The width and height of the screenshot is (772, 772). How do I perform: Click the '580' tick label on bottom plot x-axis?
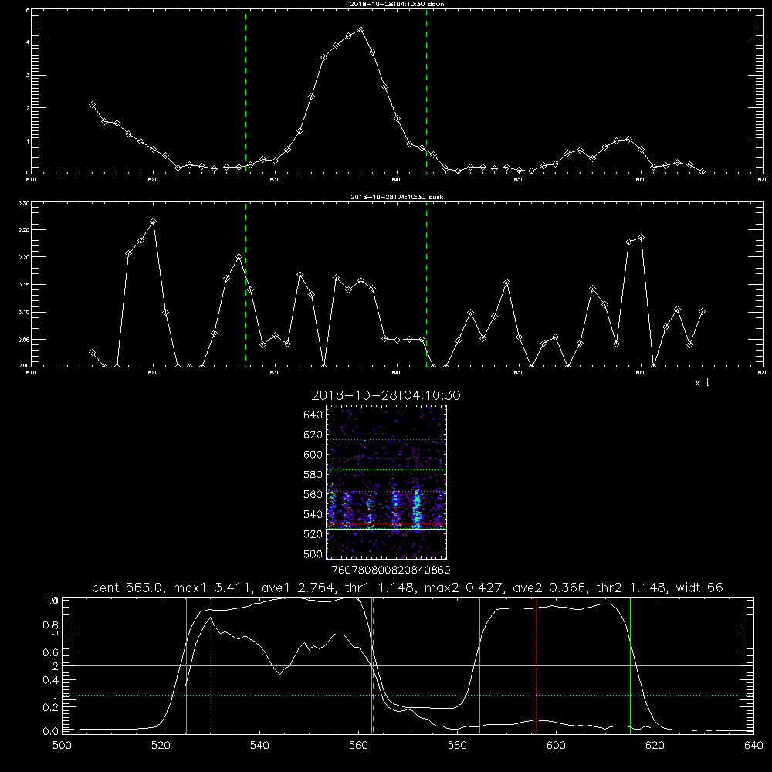(x=457, y=746)
